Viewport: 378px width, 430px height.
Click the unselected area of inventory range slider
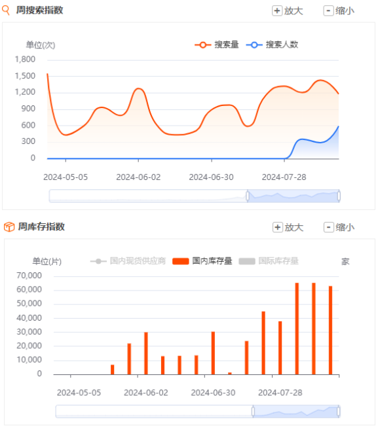154,412
